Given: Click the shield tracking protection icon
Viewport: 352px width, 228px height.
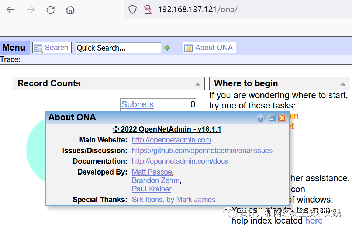Looking at the screenshot, I should coord(132,10).
